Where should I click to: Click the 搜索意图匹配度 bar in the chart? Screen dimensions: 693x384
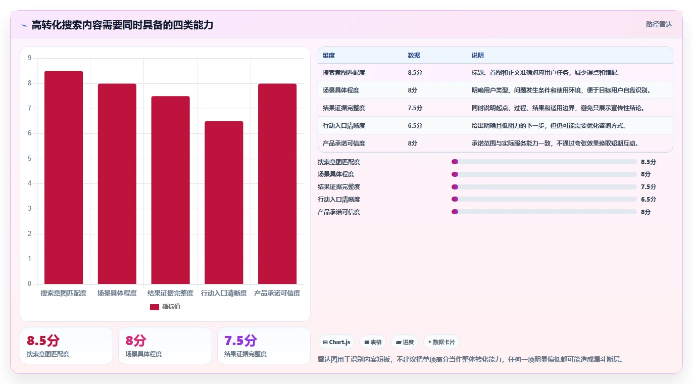(x=64, y=177)
